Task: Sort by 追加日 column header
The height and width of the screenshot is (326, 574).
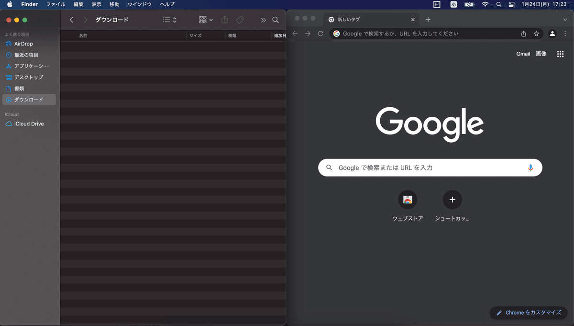Action: click(280, 35)
